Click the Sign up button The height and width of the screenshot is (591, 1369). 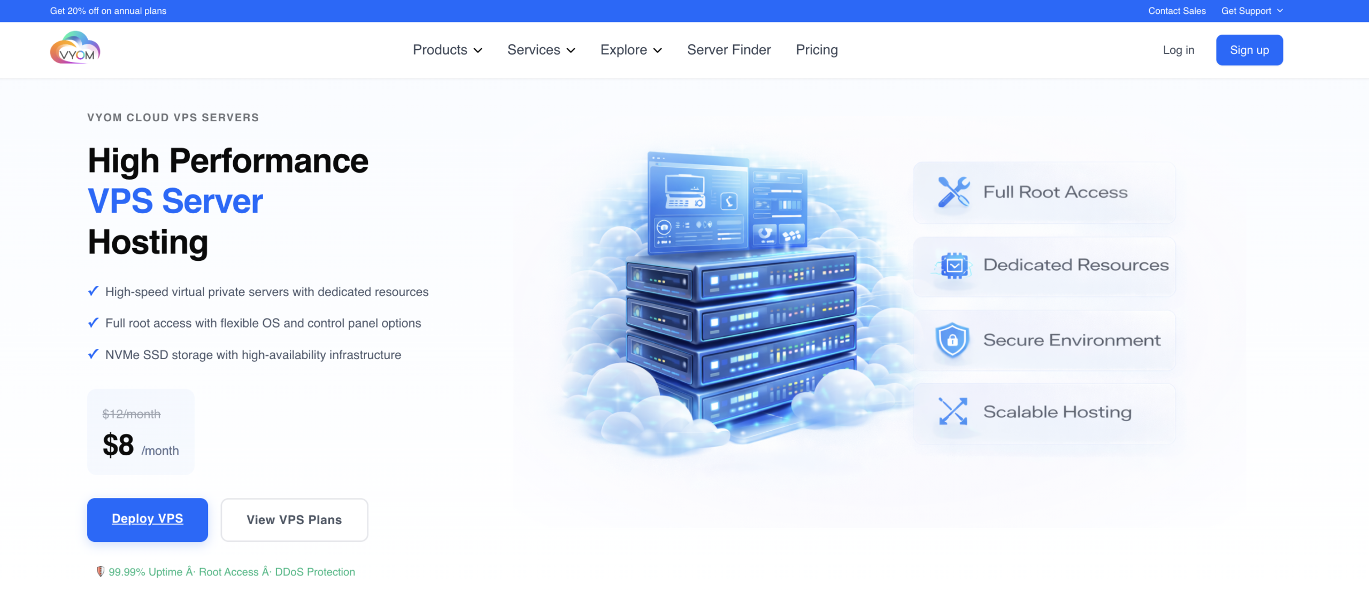click(x=1249, y=50)
